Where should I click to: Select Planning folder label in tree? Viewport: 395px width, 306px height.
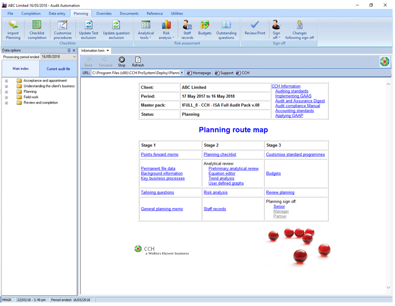click(30, 92)
